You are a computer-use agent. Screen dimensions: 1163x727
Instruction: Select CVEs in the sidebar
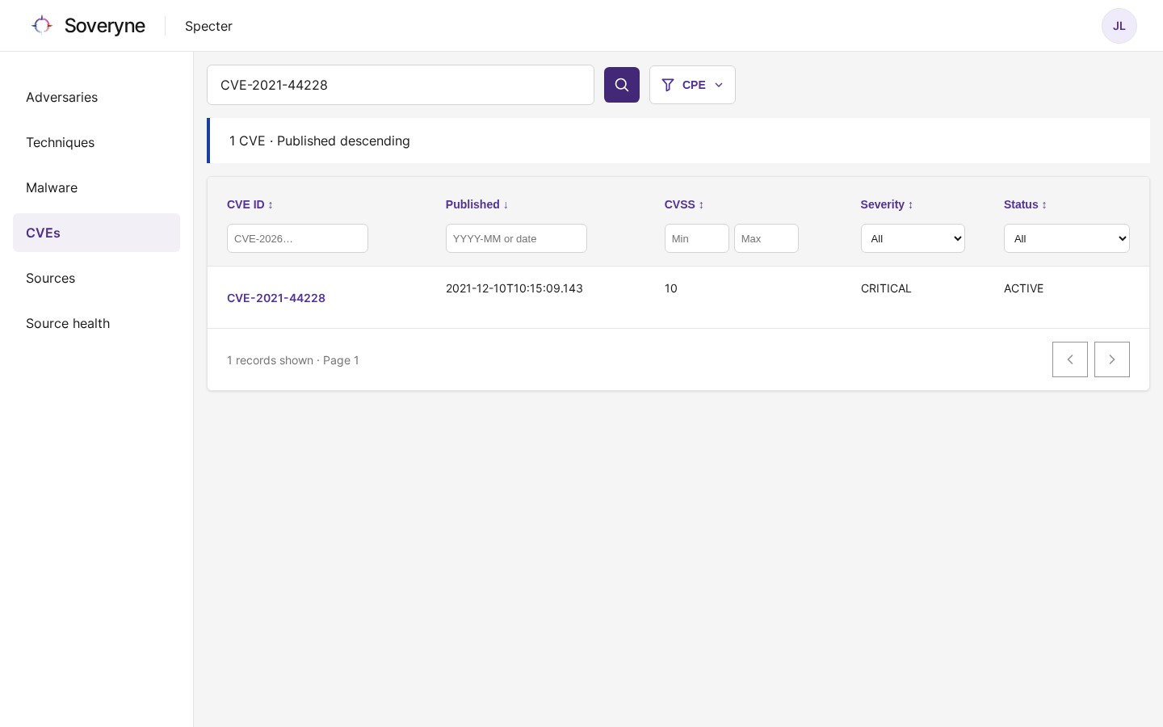tap(96, 233)
